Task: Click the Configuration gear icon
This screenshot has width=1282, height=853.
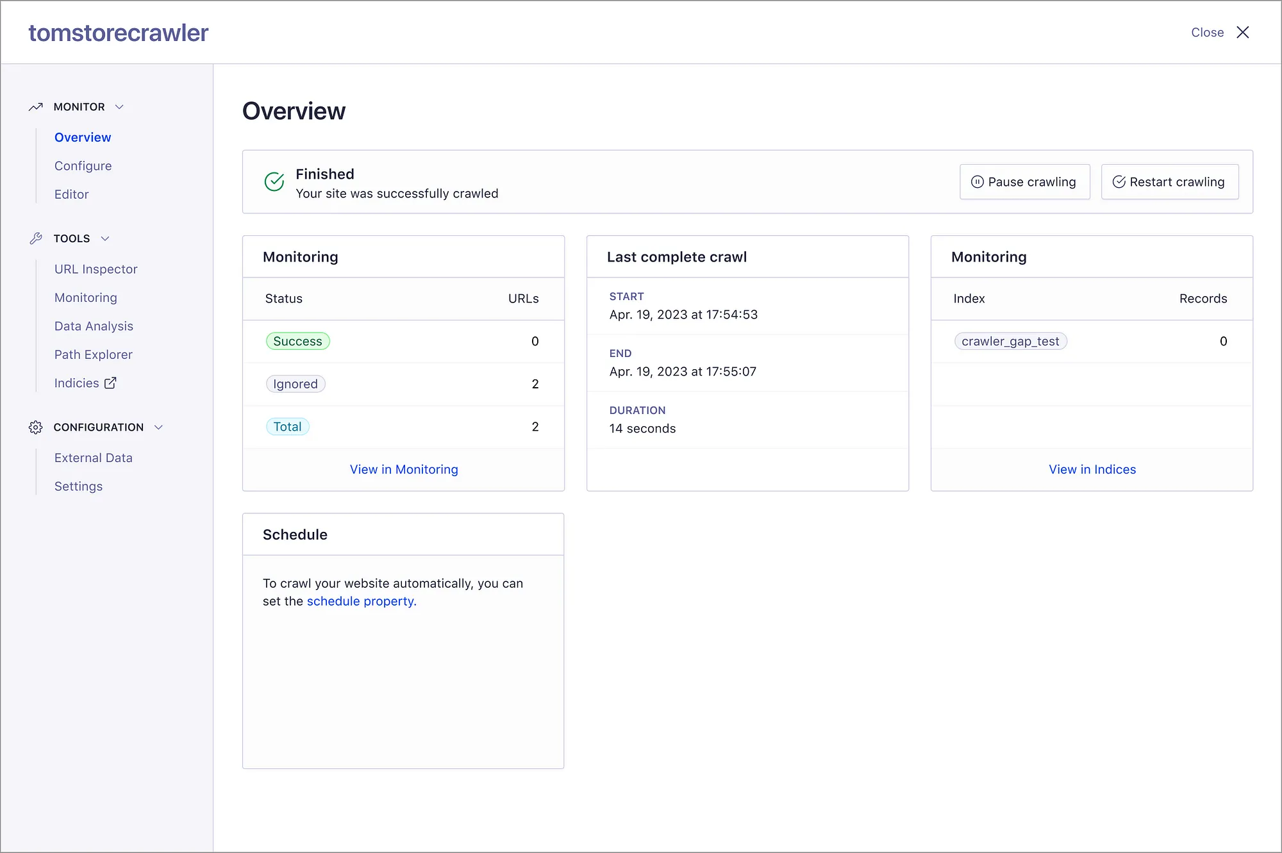Action: (x=36, y=427)
